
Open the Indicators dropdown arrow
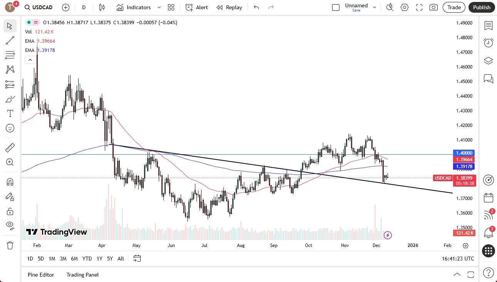pos(159,7)
